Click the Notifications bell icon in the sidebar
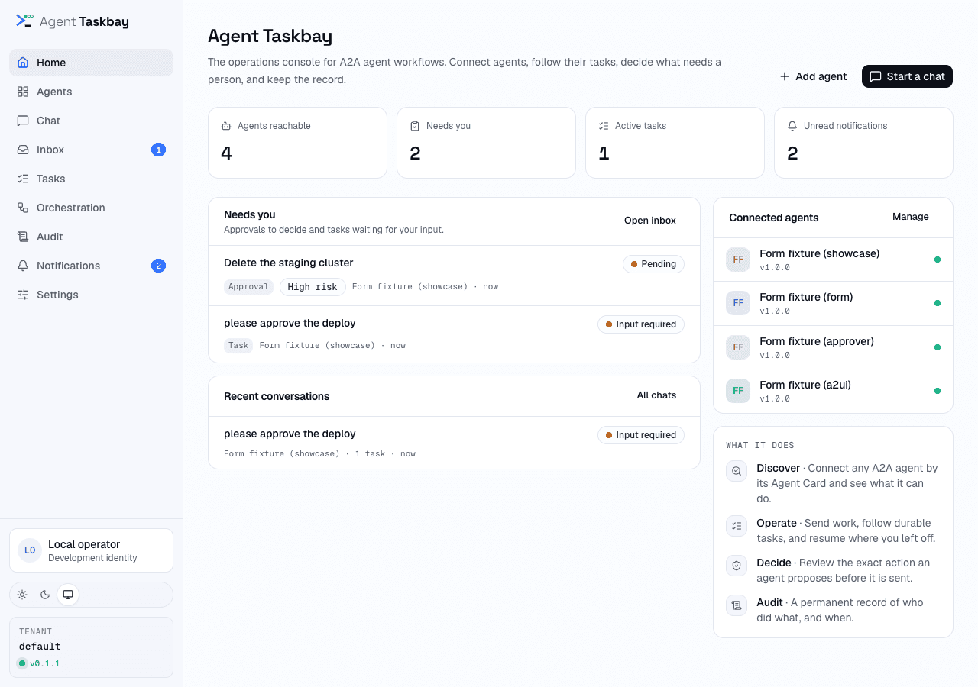This screenshot has width=978, height=687. pos(23,266)
